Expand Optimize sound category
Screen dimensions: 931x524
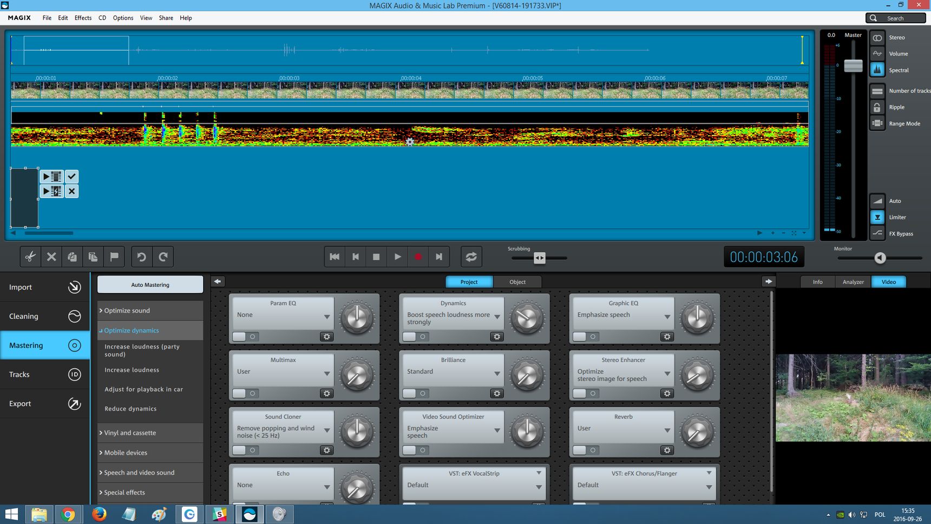coord(150,311)
